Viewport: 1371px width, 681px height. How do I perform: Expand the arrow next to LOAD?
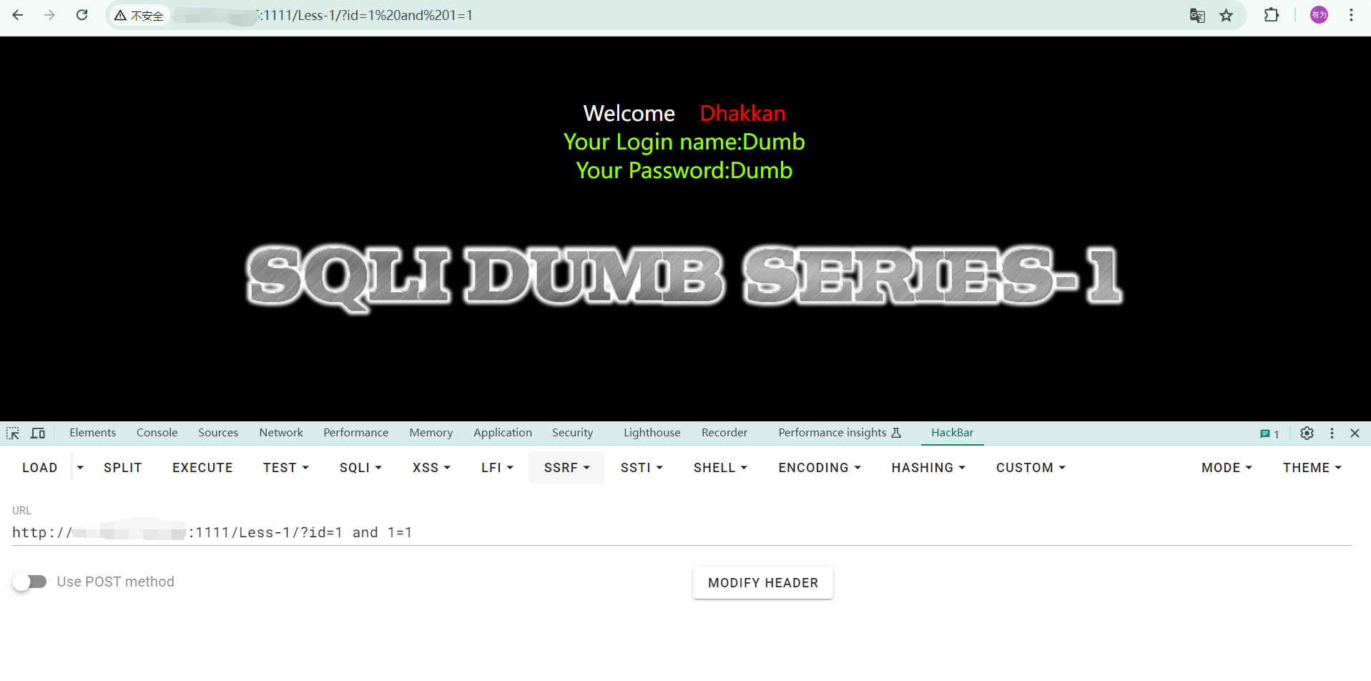(80, 468)
